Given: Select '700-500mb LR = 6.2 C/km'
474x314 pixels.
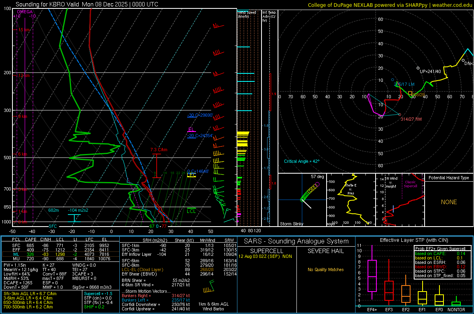Looking at the screenshot, I should 28,307.
